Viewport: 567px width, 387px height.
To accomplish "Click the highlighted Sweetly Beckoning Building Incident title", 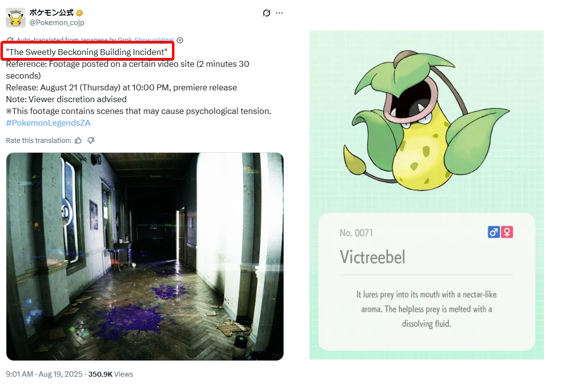I will [87, 52].
